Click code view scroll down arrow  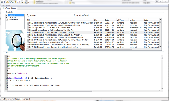click(x=162, y=89)
